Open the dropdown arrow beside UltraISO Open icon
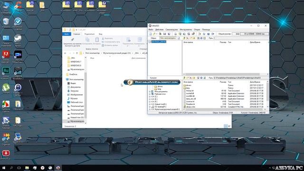This screenshot has height=171, width=304. coord(157,34)
